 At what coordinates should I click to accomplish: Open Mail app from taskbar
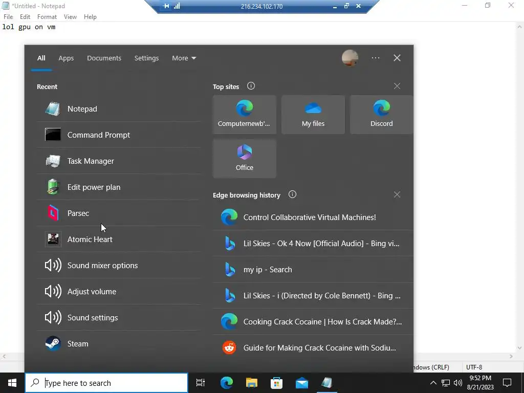pos(302,383)
